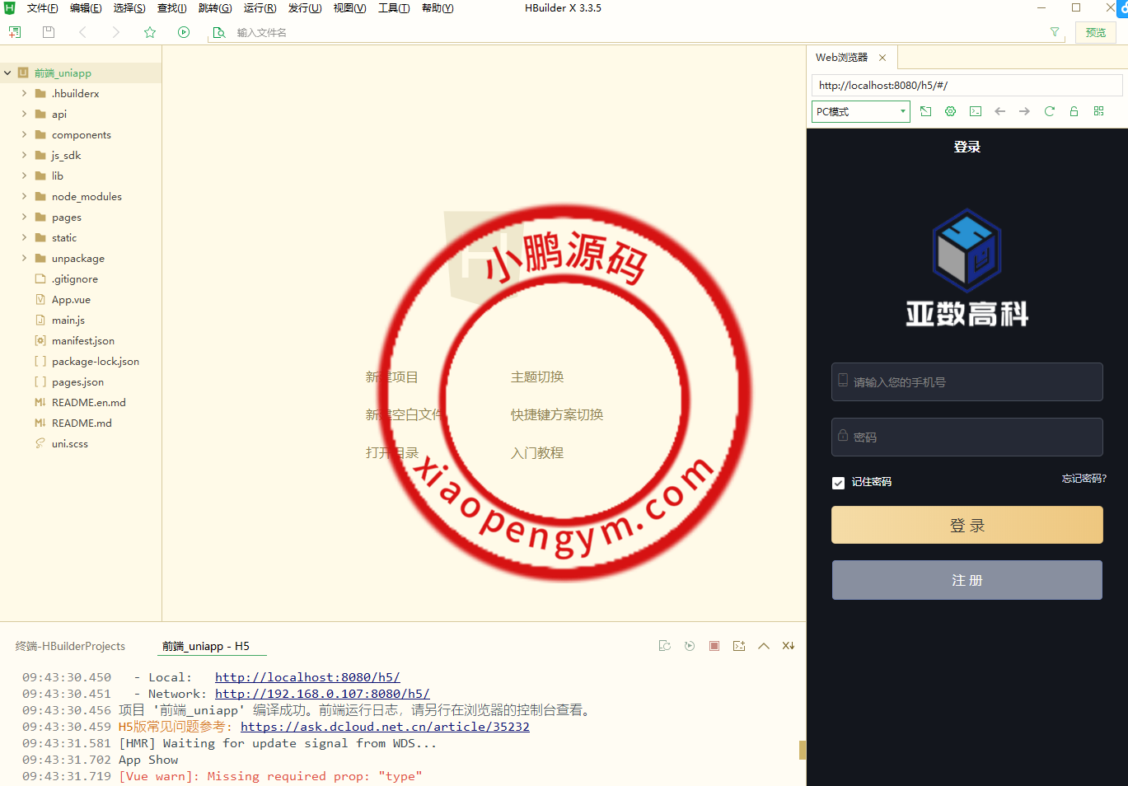Viewport: 1128px width, 786px height.
Task: Expand the pages folder in project tree
Action: (x=24, y=218)
